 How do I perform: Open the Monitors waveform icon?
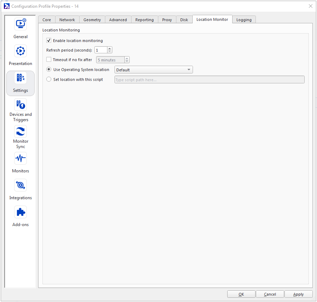(x=20, y=159)
